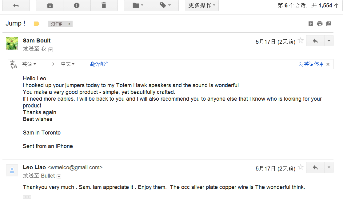The width and height of the screenshot is (343, 209).
Task: Click 对英语停用 link
Action: click(311, 64)
